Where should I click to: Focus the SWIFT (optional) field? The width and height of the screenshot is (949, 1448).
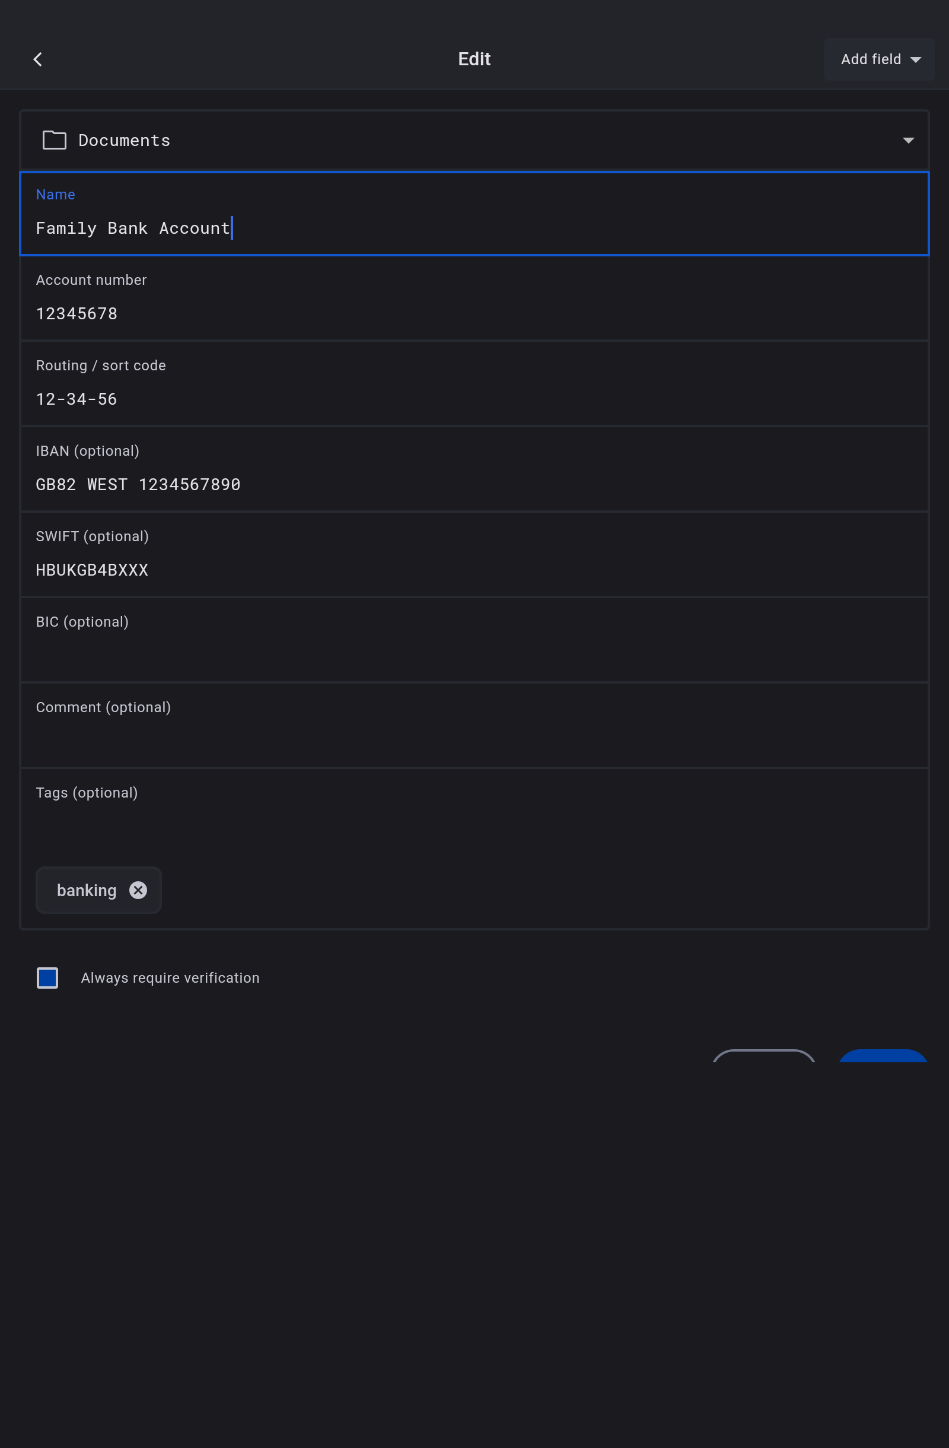point(474,570)
